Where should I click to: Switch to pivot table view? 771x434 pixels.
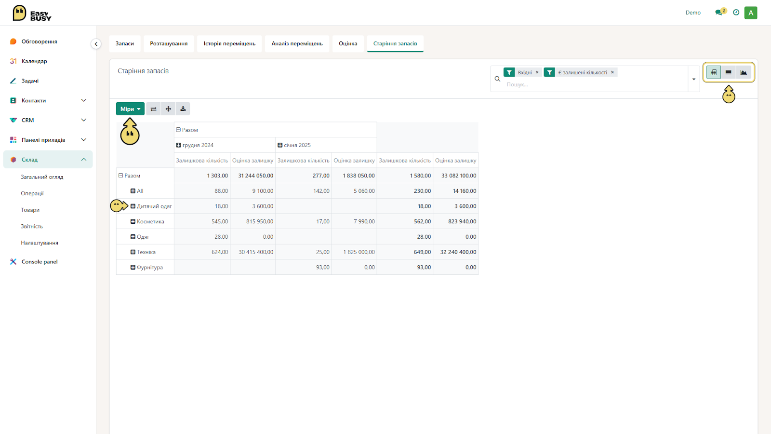coord(714,72)
